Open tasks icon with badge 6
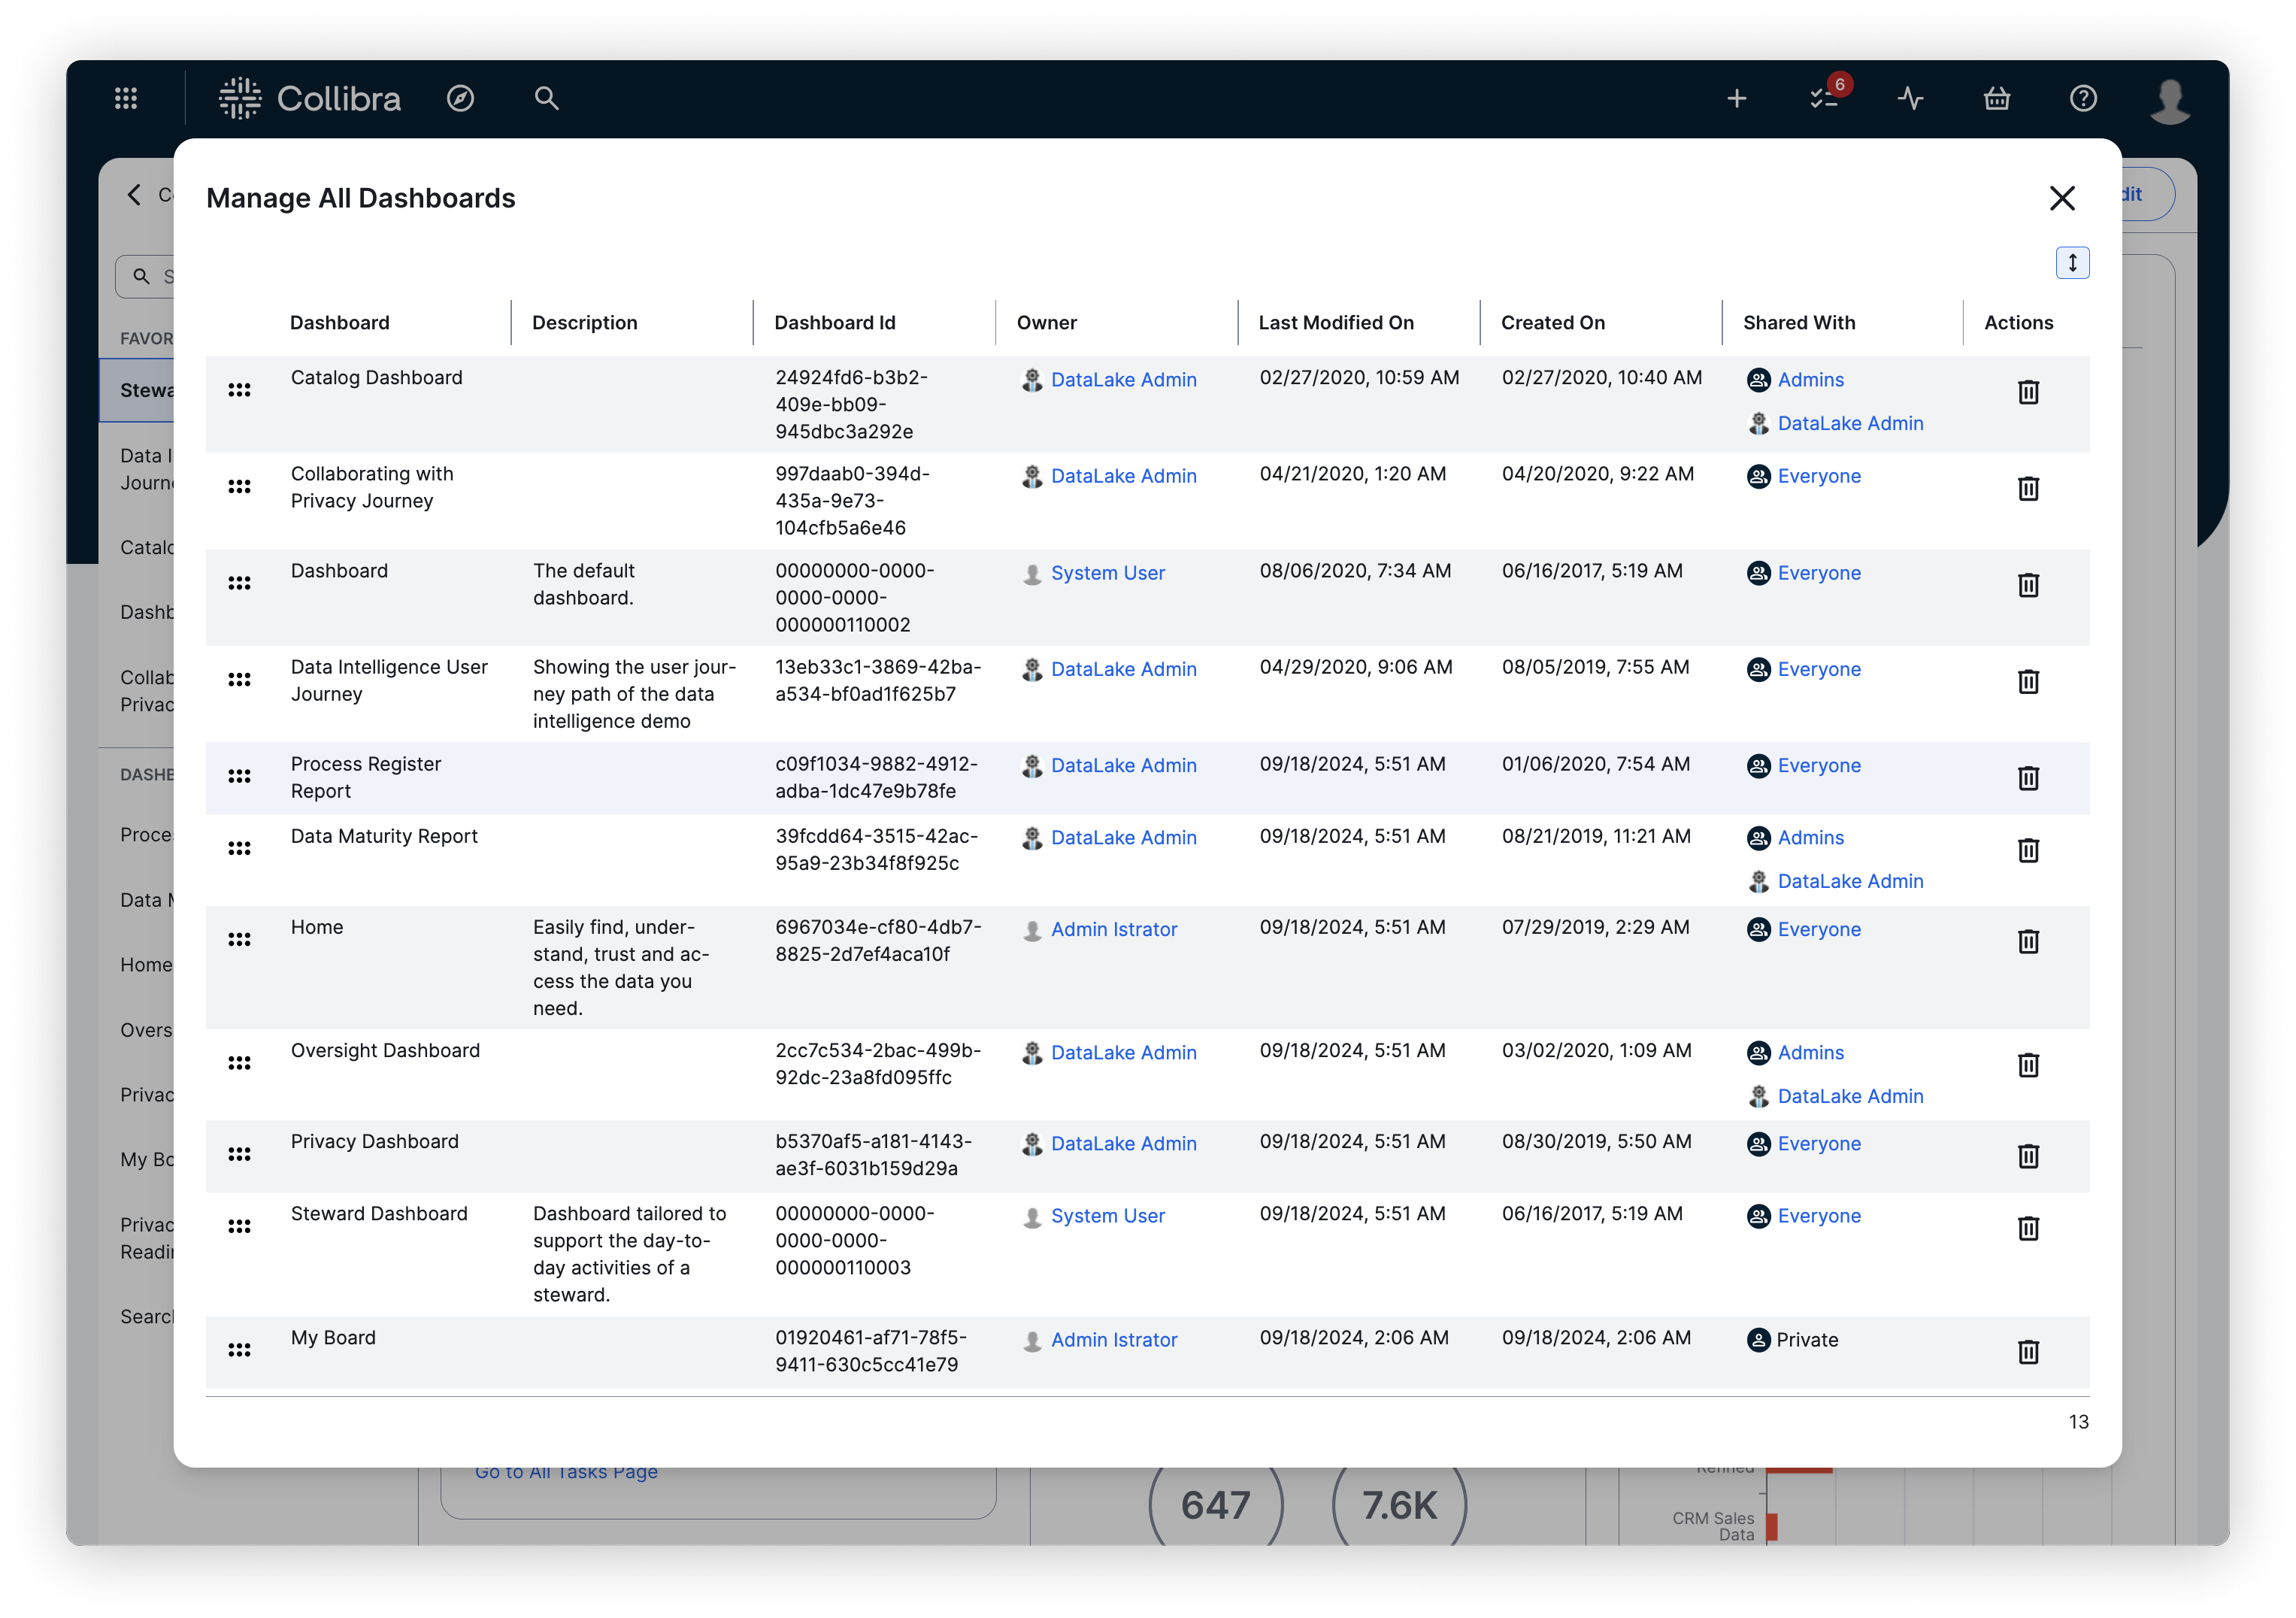The image size is (2296, 1618). tap(1826, 97)
